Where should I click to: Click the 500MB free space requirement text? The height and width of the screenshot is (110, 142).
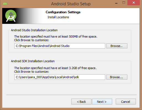[56, 36]
